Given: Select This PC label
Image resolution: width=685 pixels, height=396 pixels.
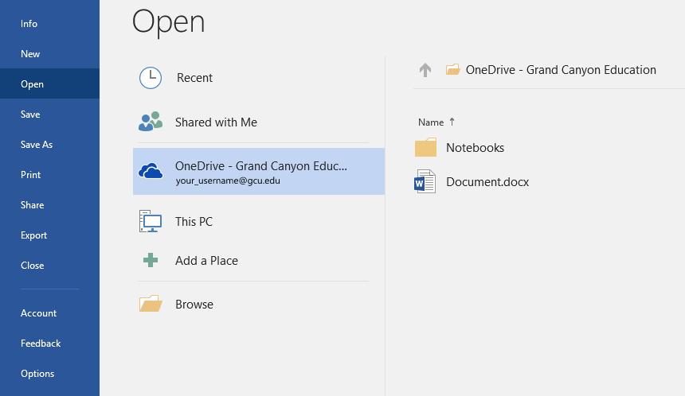Looking at the screenshot, I should tap(194, 222).
